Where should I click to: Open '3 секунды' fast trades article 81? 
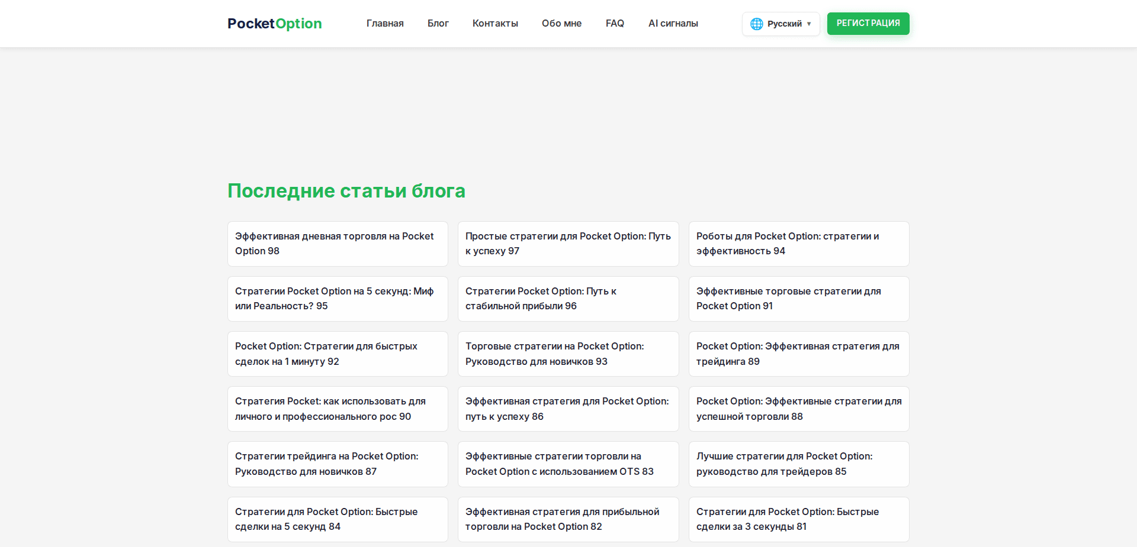798,519
